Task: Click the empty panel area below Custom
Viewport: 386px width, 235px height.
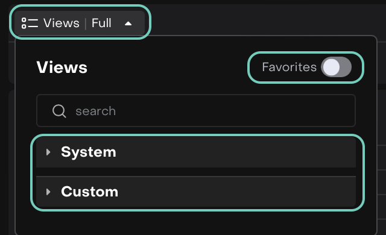Action: [x=196, y=222]
